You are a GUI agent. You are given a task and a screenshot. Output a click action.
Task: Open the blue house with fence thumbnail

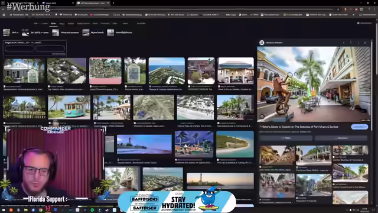point(24,107)
